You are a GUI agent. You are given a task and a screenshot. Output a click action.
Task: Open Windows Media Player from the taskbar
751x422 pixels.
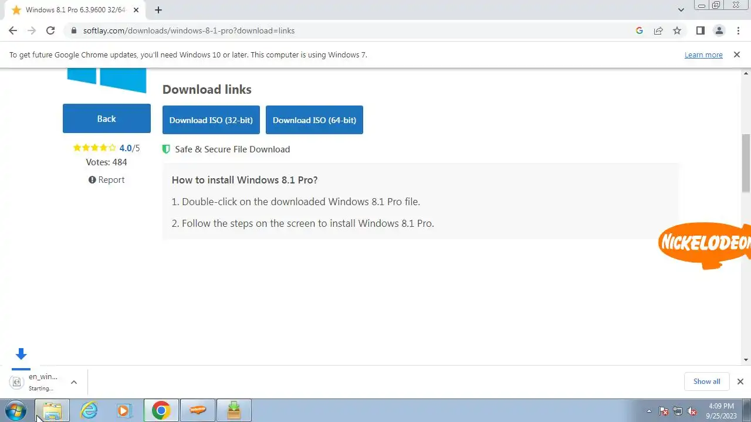[124, 410]
